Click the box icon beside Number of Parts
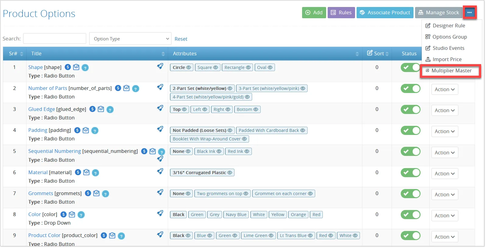Viewport: 486px width, 248px height. (x=126, y=88)
